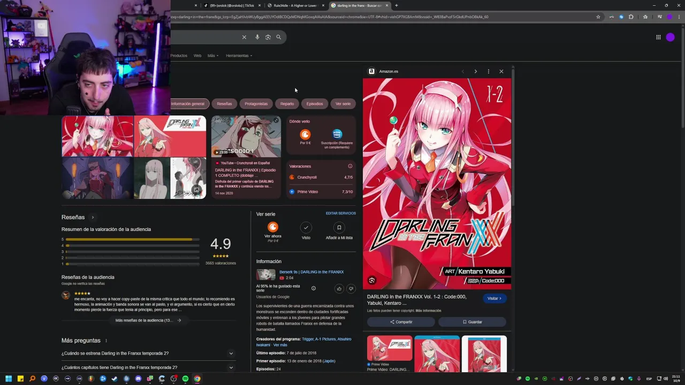The height and width of the screenshot is (385, 685).
Task: Open the Google account avatar on the page
Action: tap(670, 37)
